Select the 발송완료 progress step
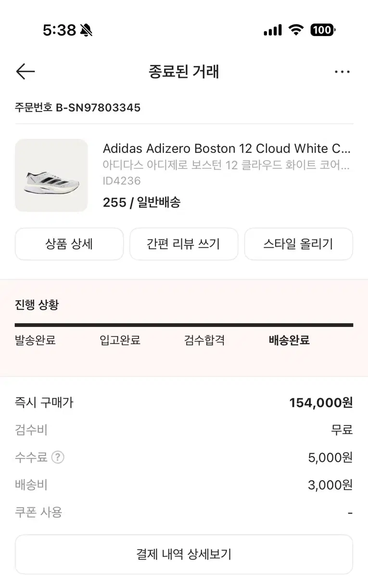Image resolution: width=368 pixels, height=577 pixels. pos(35,341)
